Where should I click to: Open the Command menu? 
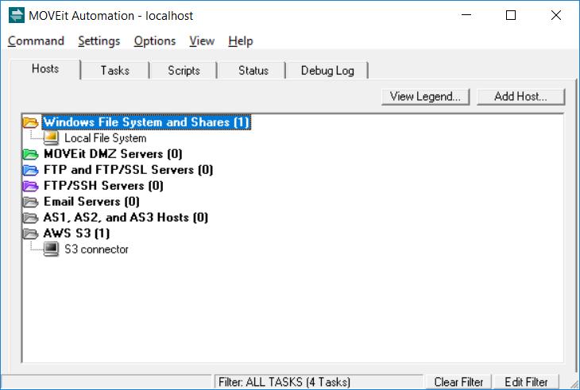[36, 41]
